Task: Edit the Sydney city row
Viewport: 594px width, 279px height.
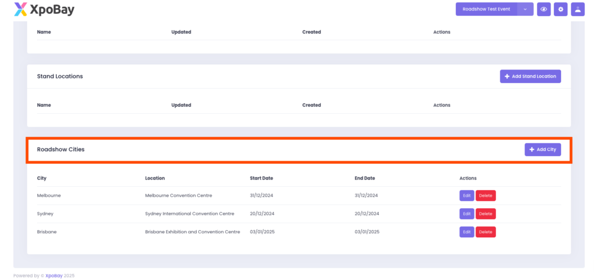Action: click(466, 213)
